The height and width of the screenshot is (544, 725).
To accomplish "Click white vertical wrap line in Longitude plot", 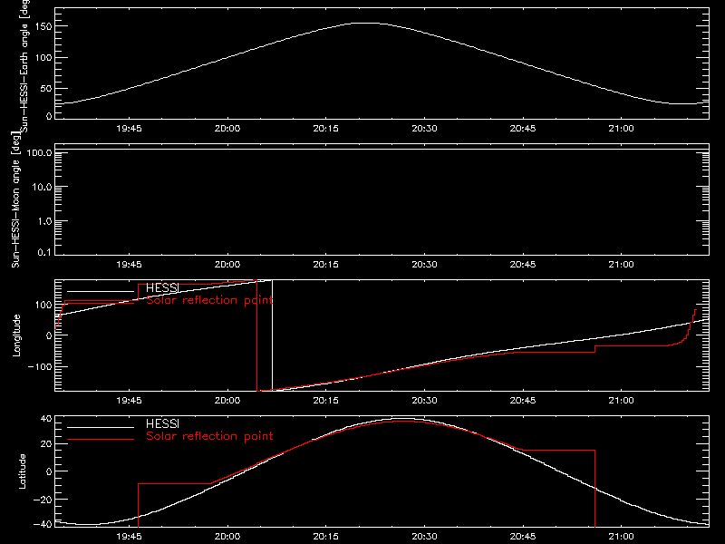I will (272, 335).
